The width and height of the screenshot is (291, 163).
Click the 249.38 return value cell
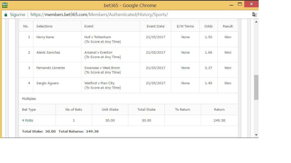(219, 120)
